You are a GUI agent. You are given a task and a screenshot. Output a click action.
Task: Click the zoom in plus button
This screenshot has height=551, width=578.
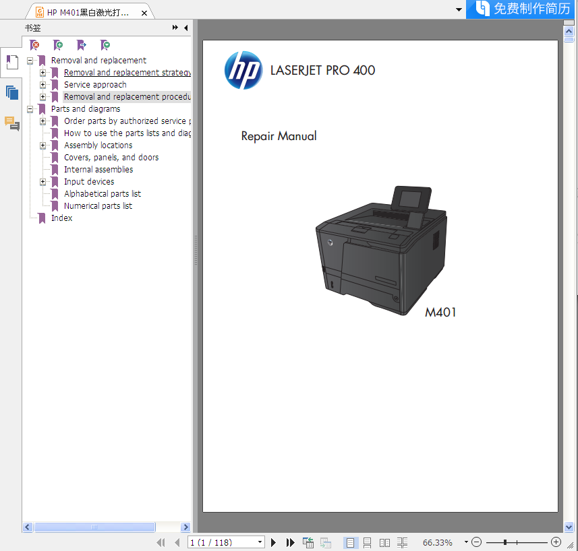point(556,542)
